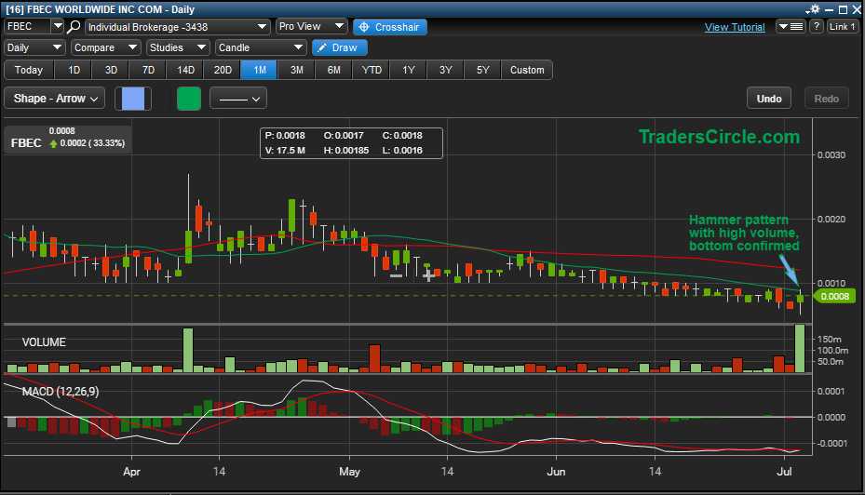Select the 6M time range
Viewport: 865px width, 495px height.
click(334, 70)
